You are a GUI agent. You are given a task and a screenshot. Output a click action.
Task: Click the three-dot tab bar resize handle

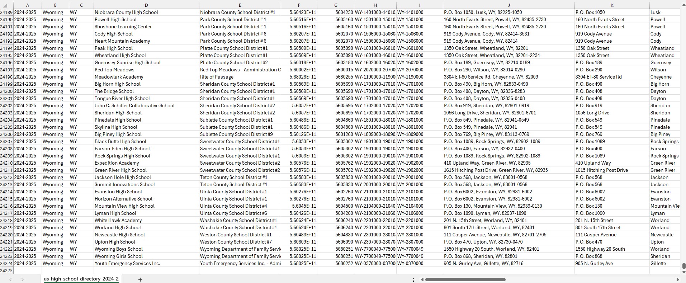coord(413,280)
